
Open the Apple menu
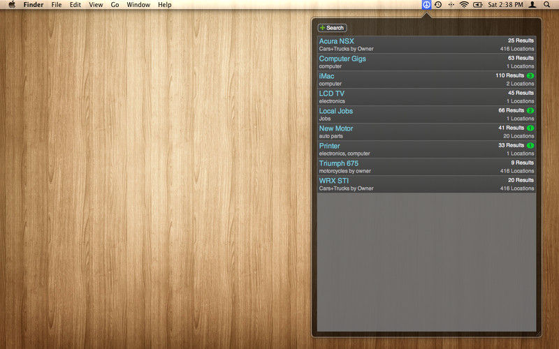pyautogui.click(x=12, y=5)
